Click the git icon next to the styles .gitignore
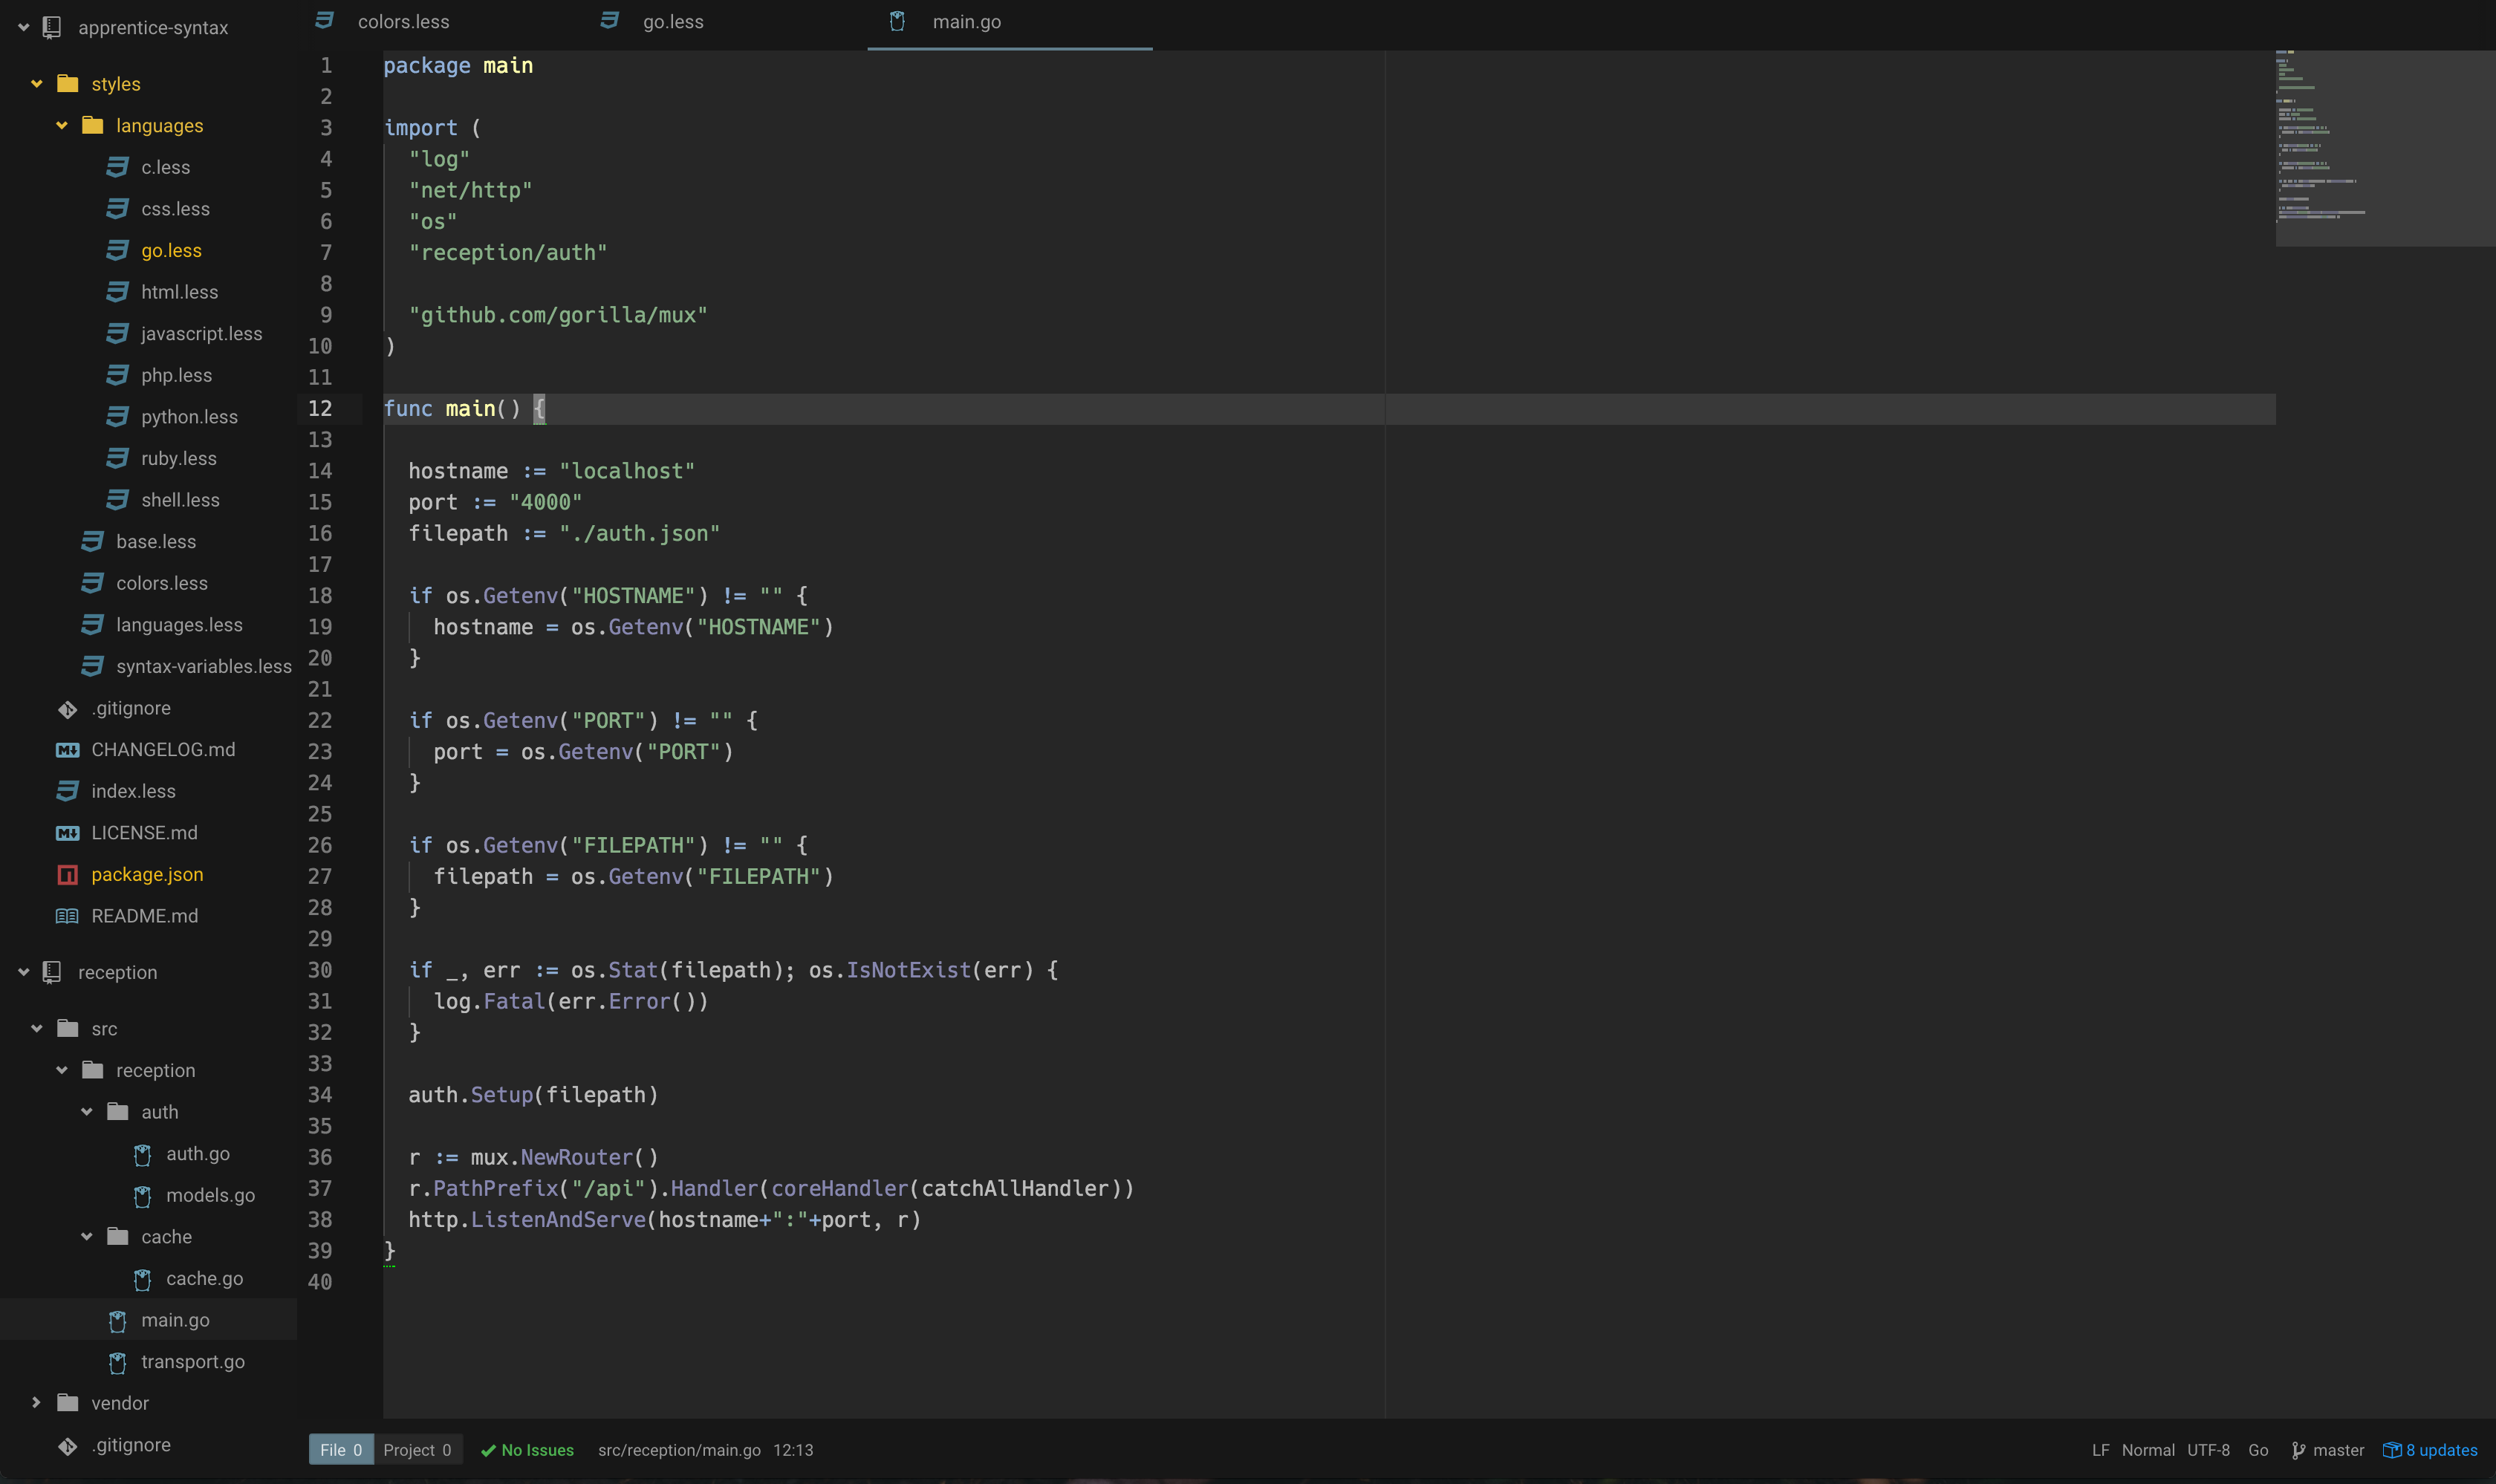Image resolution: width=2496 pixels, height=1484 pixels. click(67, 709)
